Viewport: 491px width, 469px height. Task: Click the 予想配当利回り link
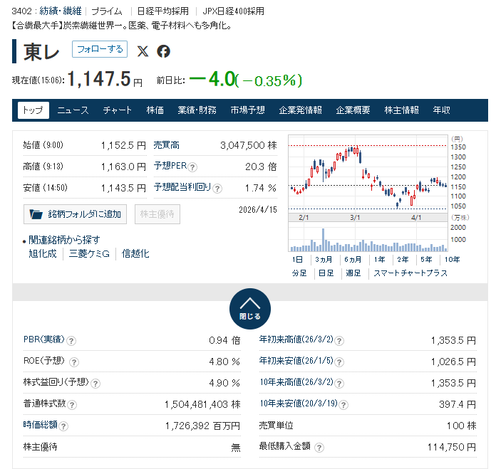tap(182, 187)
